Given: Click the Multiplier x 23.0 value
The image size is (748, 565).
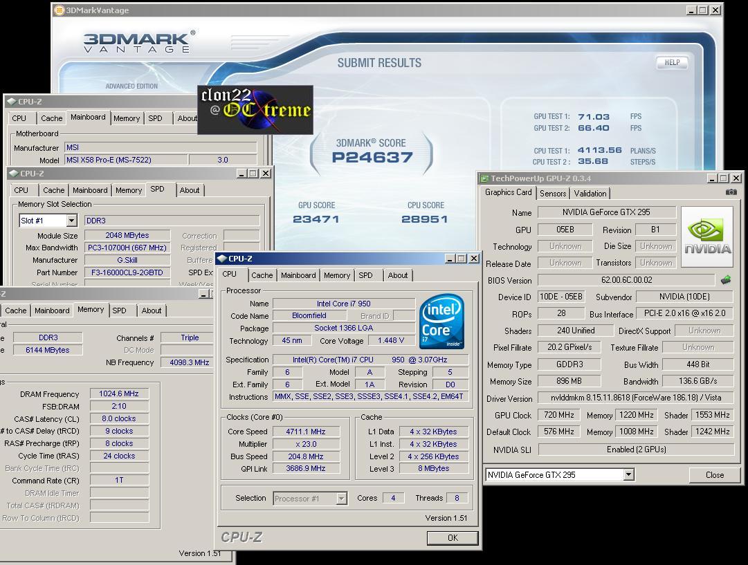Looking at the screenshot, I should 306,444.
